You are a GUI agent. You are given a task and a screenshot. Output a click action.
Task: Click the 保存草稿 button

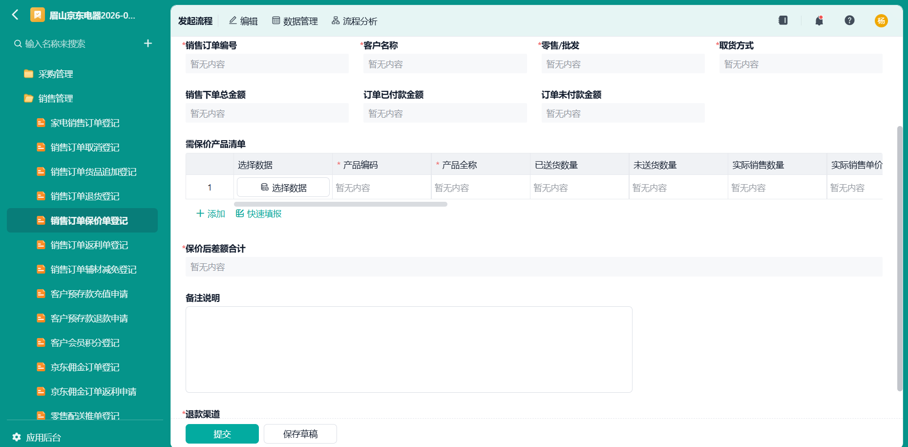300,434
